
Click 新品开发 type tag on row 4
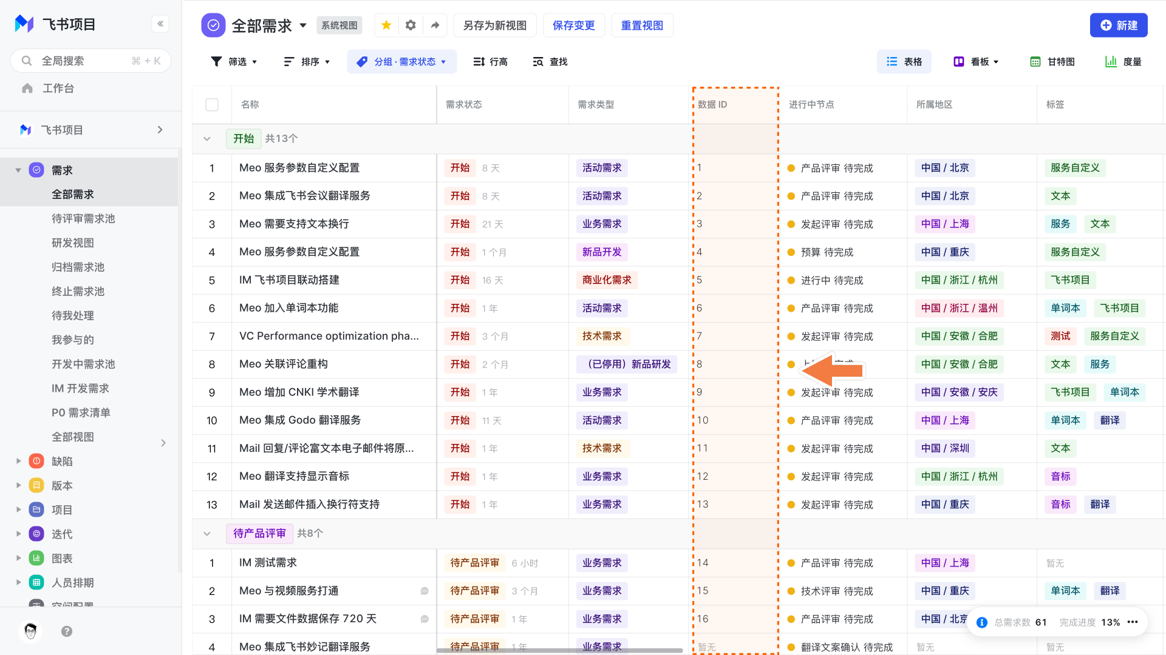pyautogui.click(x=602, y=252)
